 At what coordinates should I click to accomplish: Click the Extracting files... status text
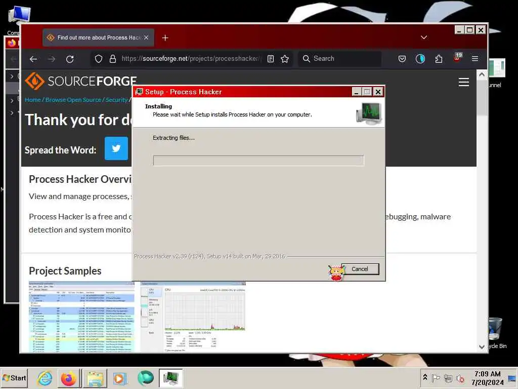[174, 138]
